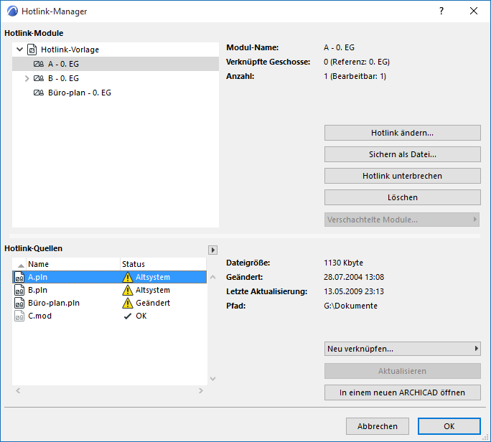491x442 pixels.
Task: Open the help question mark button
Action: point(441,11)
